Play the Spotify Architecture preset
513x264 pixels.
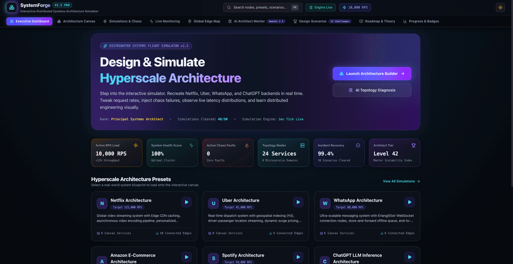pos(298,257)
